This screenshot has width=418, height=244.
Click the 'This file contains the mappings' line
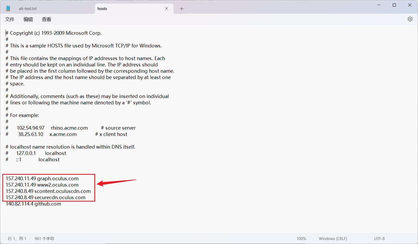click(85, 58)
